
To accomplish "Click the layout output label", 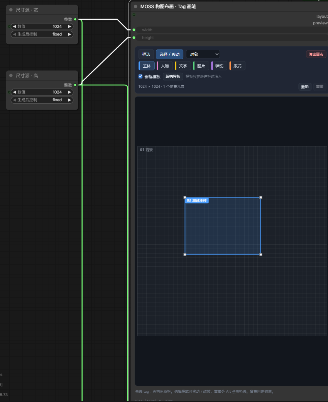I will coord(322,16).
